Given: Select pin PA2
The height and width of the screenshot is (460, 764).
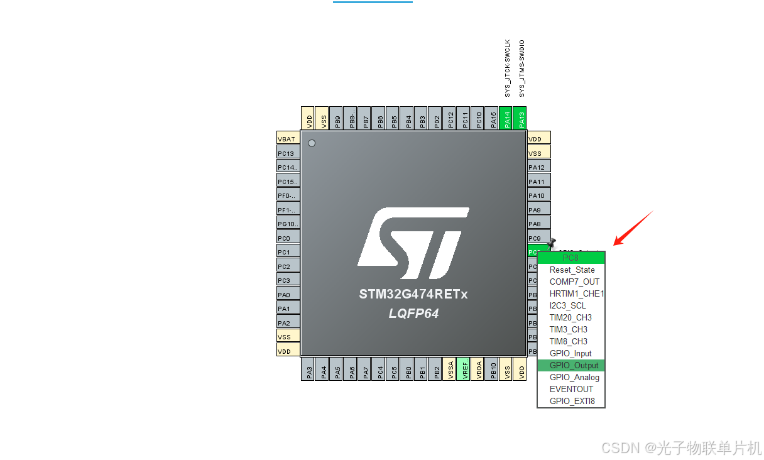Looking at the screenshot, I should click(x=288, y=322).
